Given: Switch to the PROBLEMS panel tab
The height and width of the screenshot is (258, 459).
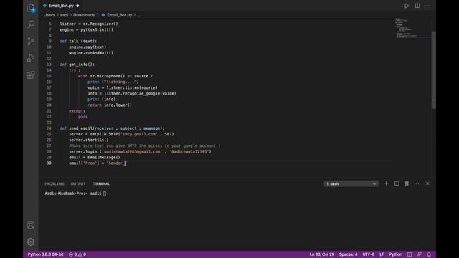Looking at the screenshot, I should coord(55,183).
